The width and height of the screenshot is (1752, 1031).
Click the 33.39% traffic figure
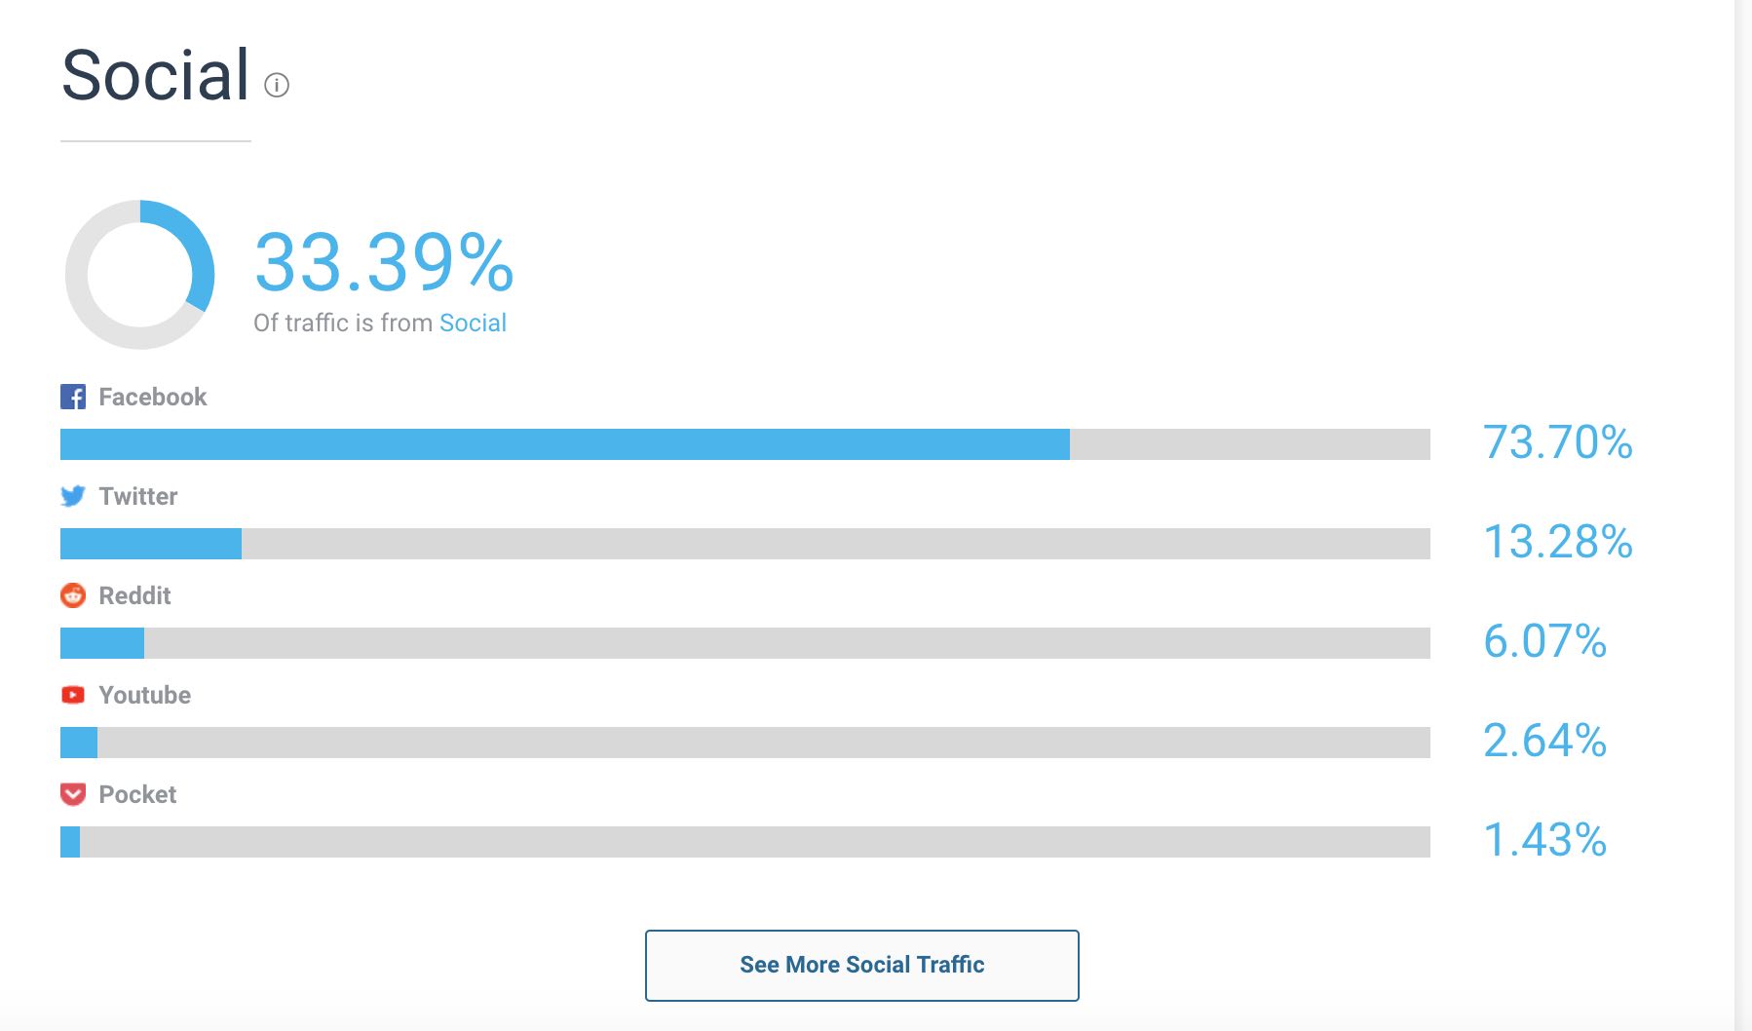384,262
